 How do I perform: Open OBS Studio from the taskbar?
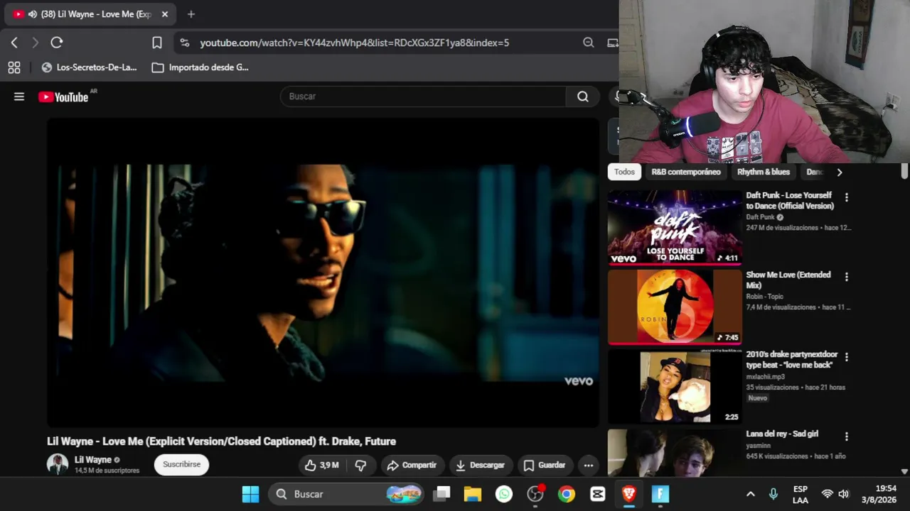tap(535, 494)
